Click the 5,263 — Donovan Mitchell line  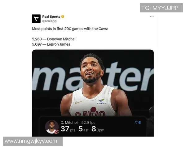(x=54, y=39)
